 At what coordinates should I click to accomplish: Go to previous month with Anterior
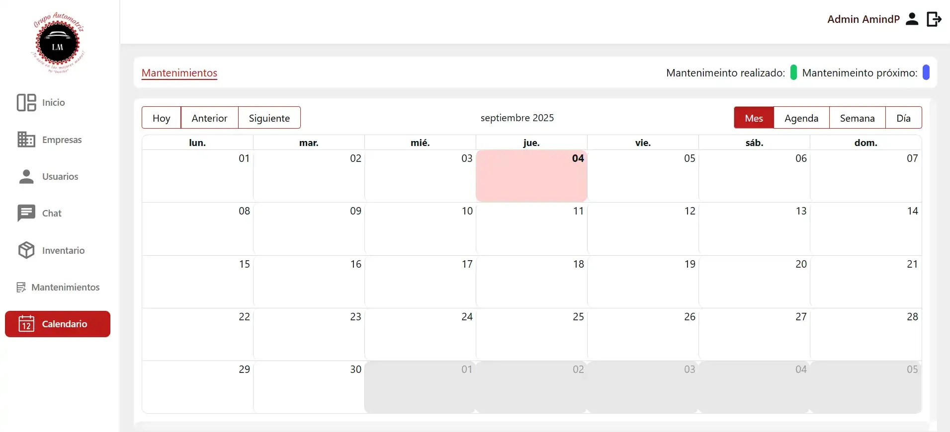click(209, 118)
